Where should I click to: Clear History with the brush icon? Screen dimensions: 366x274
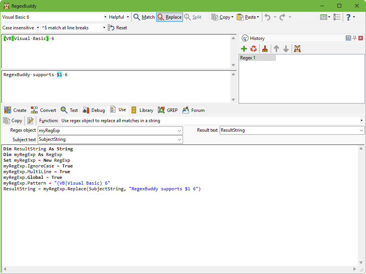click(x=265, y=49)
